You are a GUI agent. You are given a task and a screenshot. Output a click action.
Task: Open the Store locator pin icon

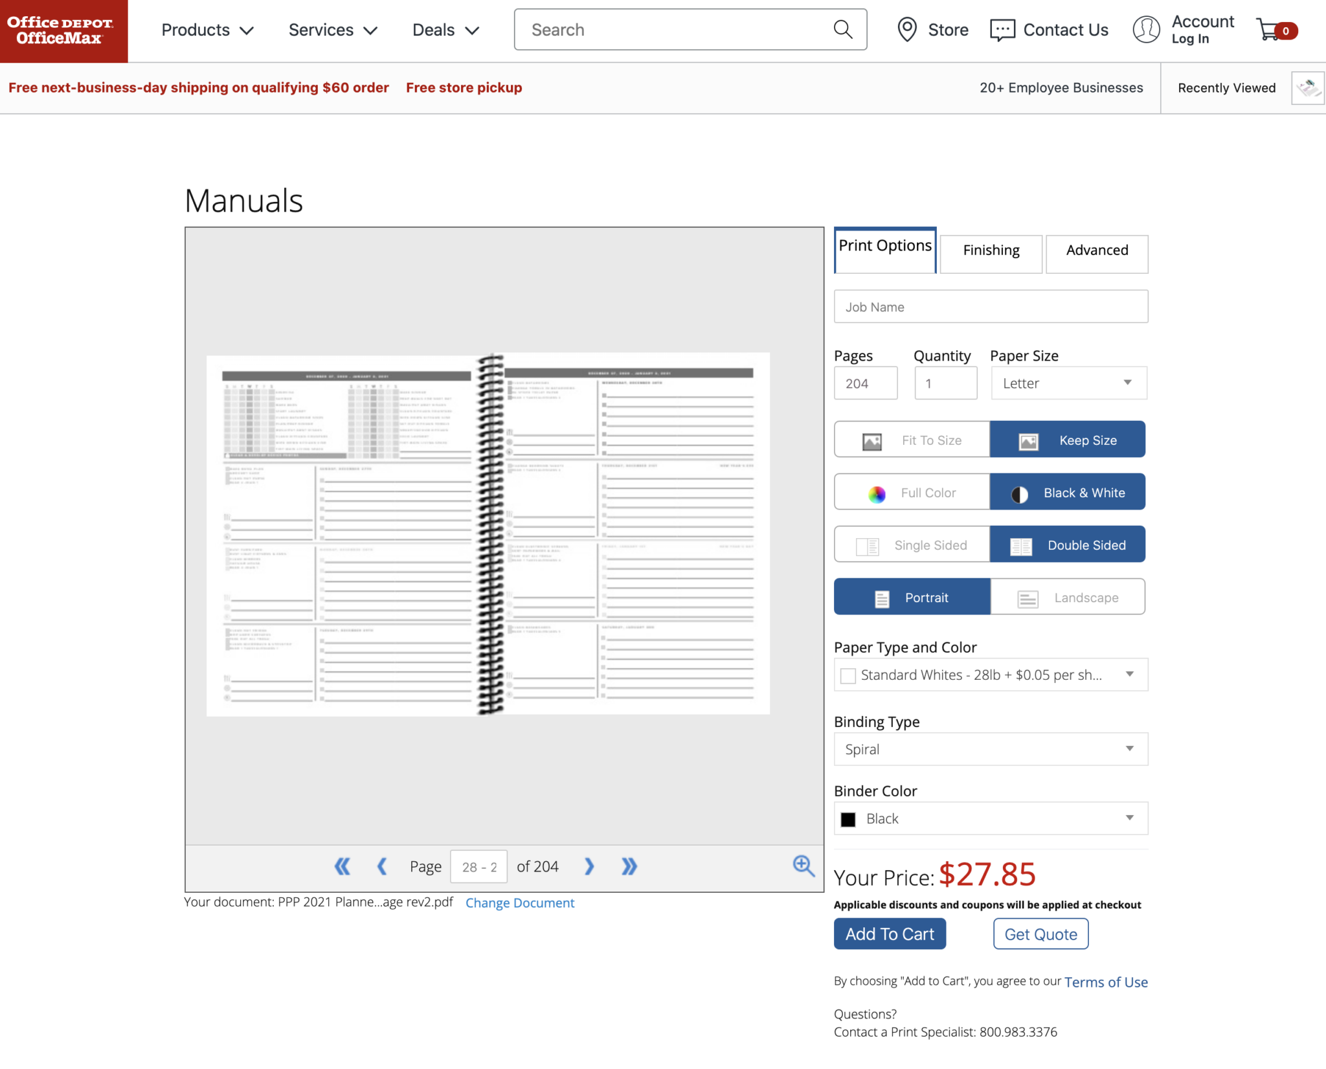point(907,30)
